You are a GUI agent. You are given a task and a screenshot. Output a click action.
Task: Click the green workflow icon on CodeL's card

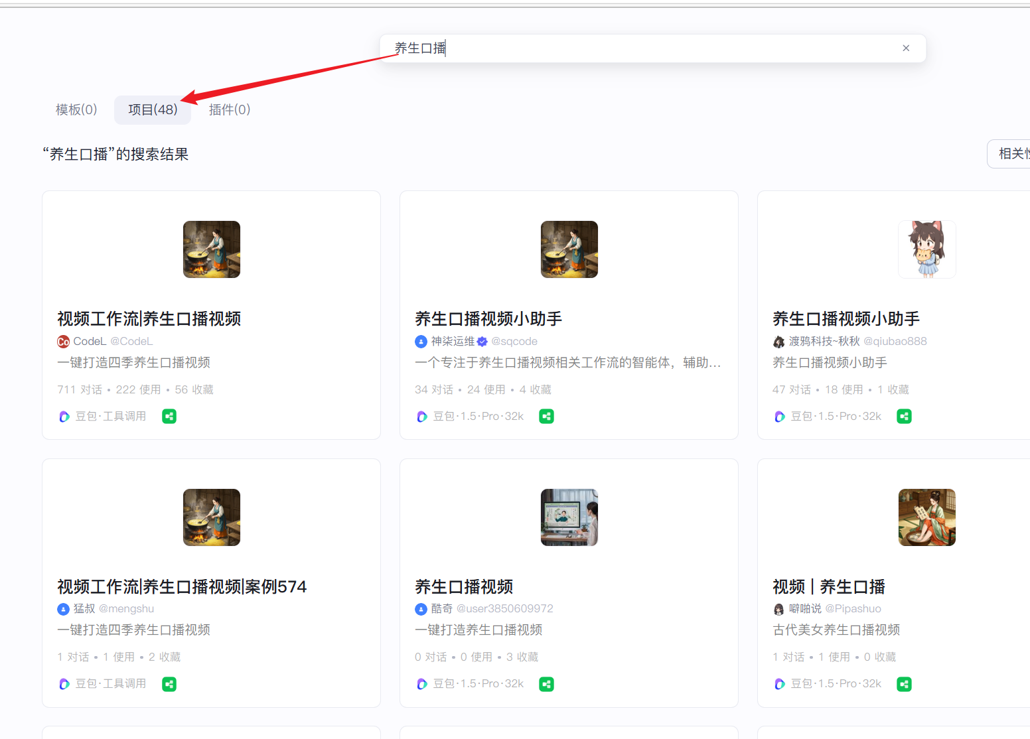coord(169,417)
